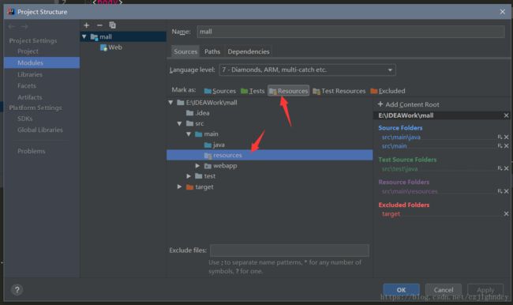Switch to the Paths tab
The width and height of the screenshot is (513, 305).
click(212, 51)
